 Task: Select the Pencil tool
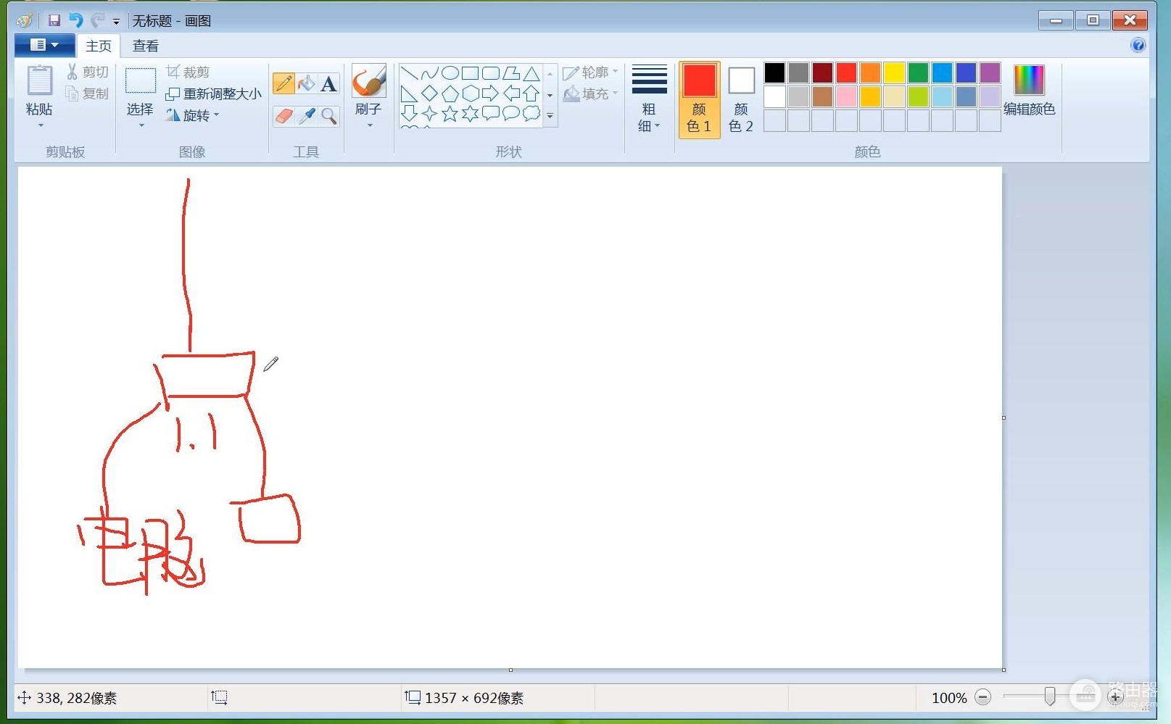coord(284,83)
